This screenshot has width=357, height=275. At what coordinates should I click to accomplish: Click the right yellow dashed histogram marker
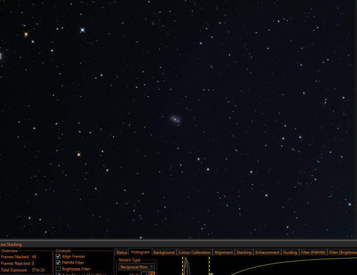click(x=209, y=266)
